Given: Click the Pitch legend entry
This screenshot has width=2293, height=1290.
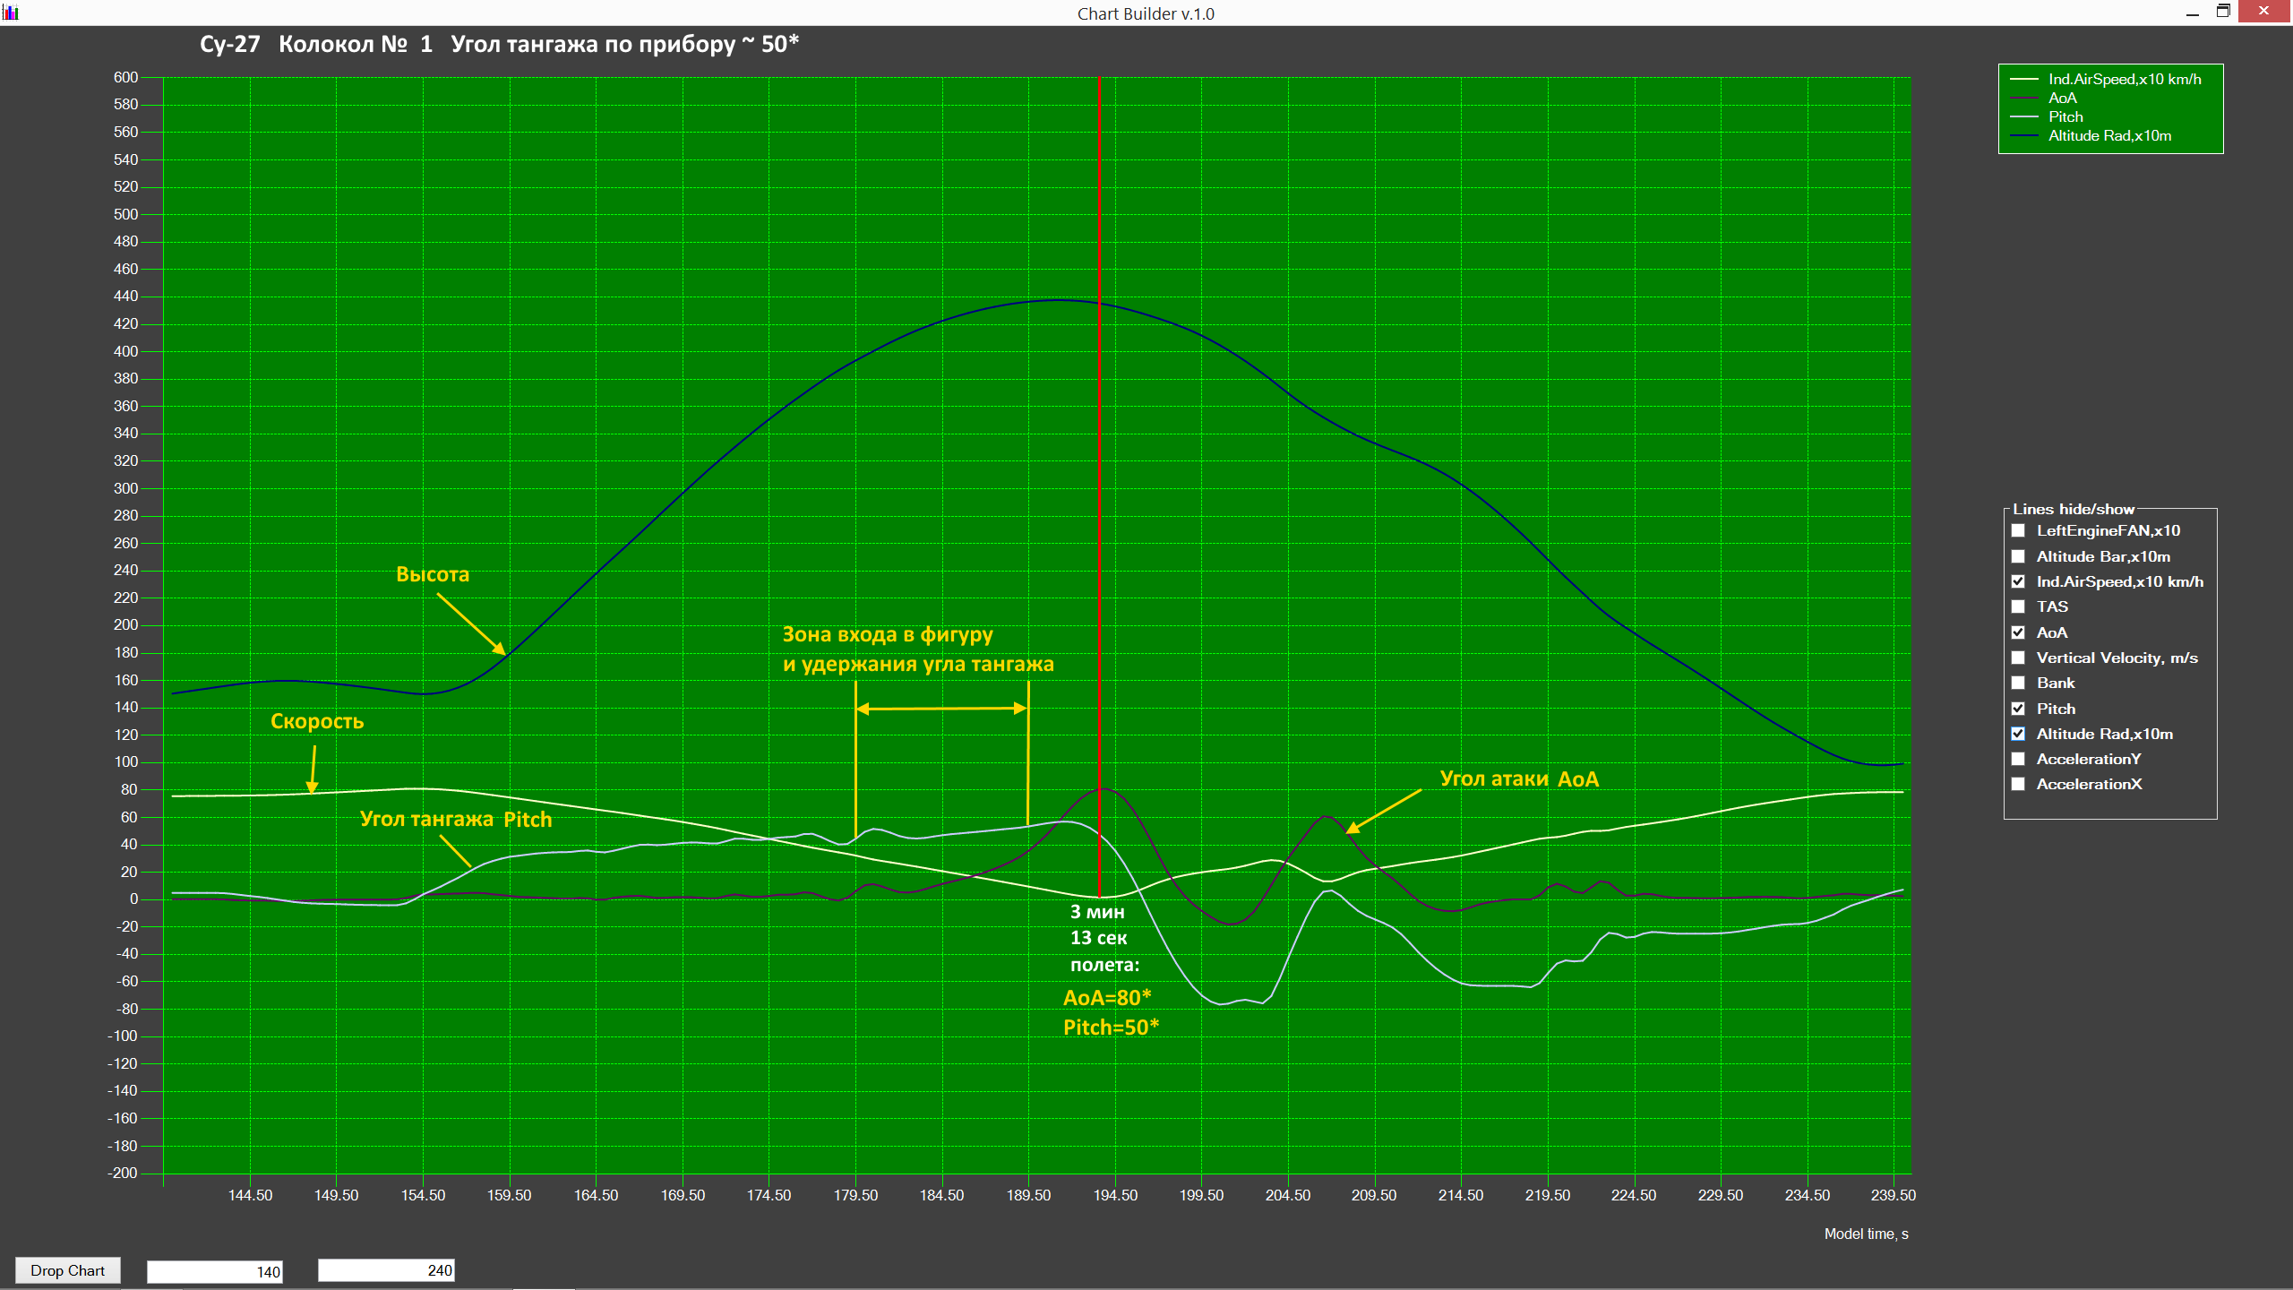Looking at the screenshot, I should [x=2048, y=116].
